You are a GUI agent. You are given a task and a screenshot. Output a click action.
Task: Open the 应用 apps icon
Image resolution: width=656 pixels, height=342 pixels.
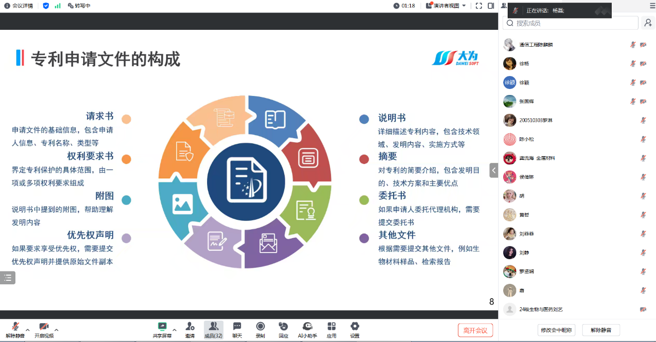pyautogui.click(x=331, y=327)
